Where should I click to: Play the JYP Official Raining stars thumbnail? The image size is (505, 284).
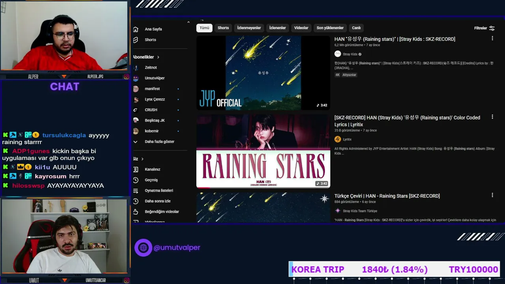pyautogui.click(x=263, y=73)
